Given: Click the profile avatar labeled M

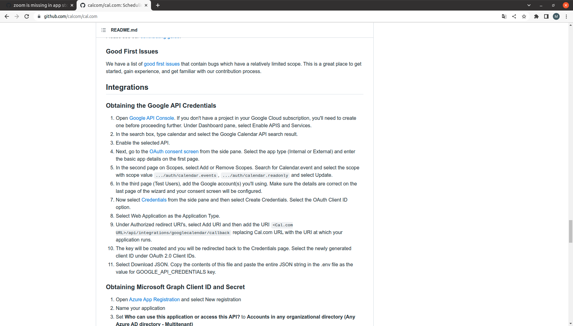Looking at the screenshot, I should pyautogui.click(x=556, y=16).
